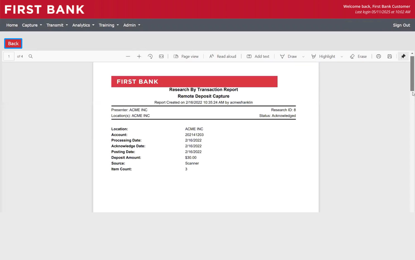Click the 'of 4' page count text
The height and width of the screenshot is (260, 415).
click(x=20, y=56)
